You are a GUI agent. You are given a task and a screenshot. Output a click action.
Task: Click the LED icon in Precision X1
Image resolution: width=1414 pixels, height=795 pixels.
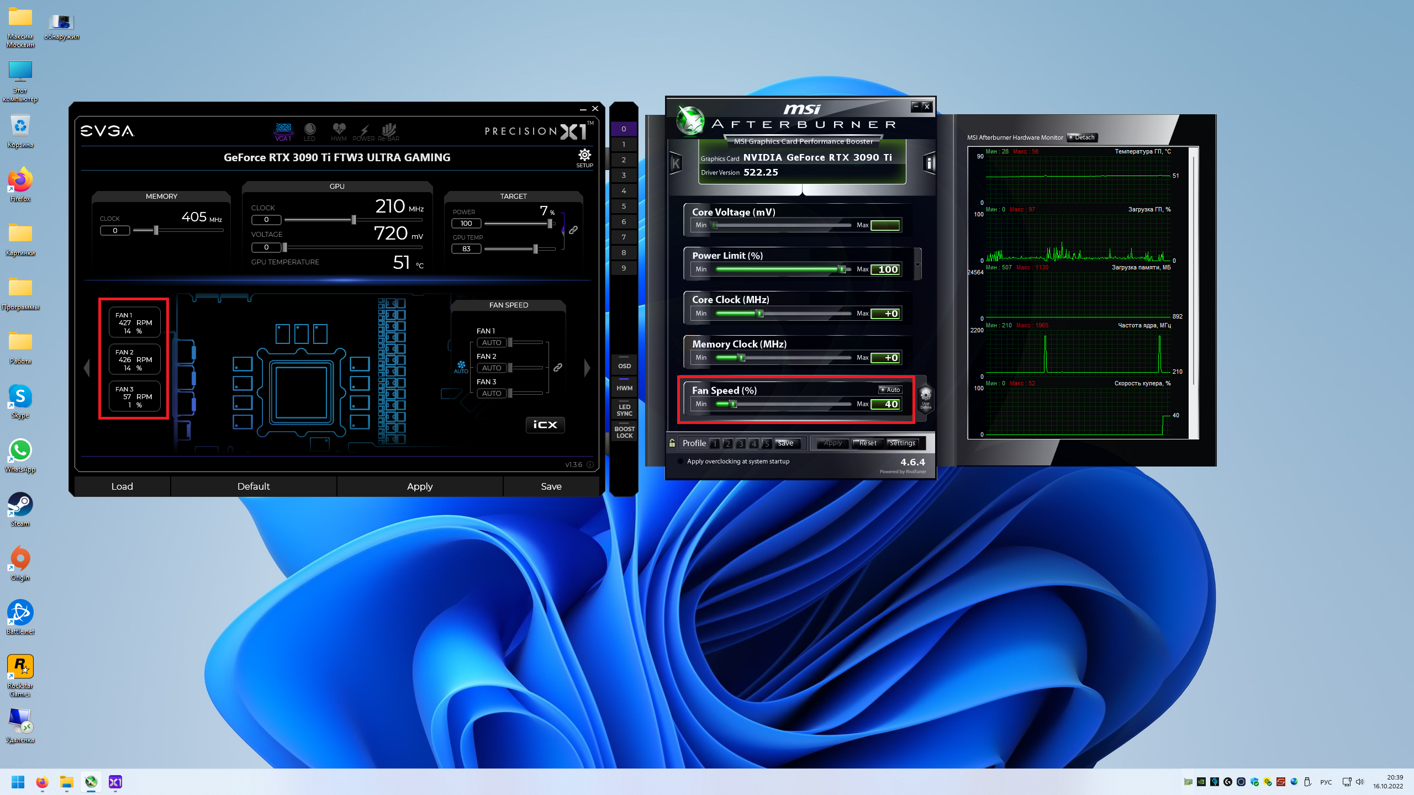[309, 131]
